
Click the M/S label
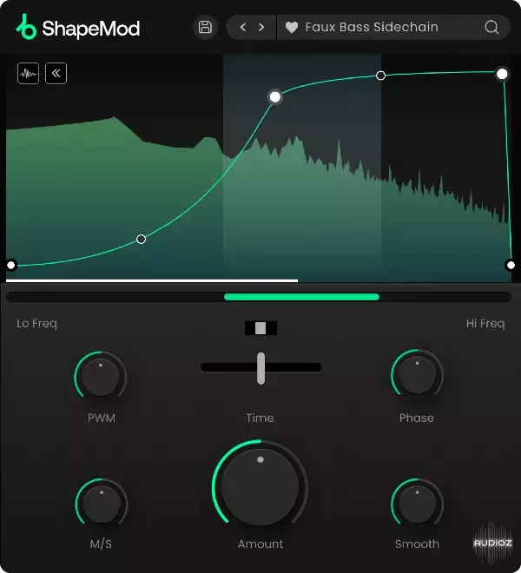click(x=101, y=543)
